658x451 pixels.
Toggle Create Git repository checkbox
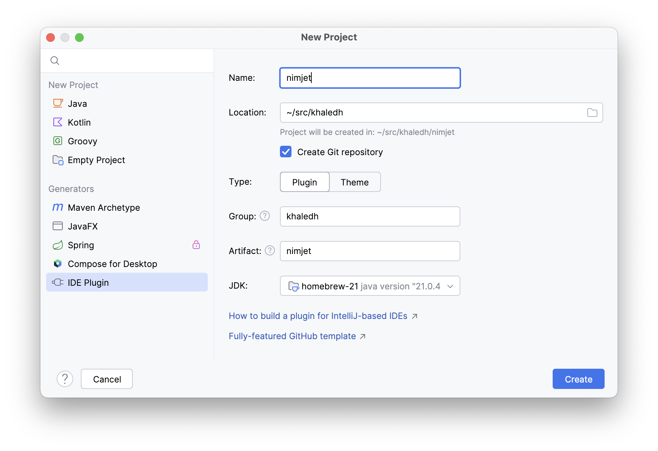click(286, 152)
